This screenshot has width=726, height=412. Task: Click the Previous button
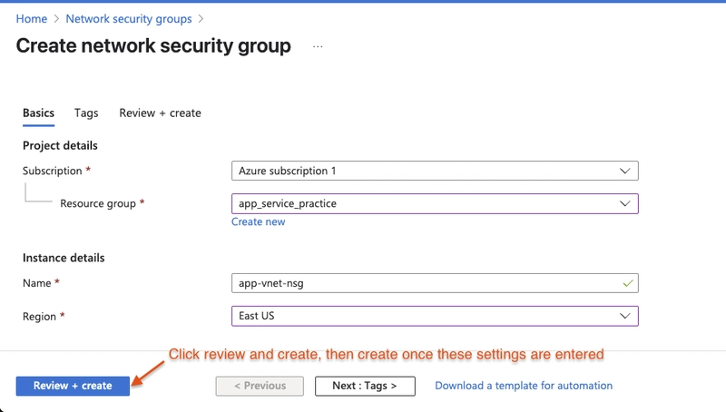pyautogui.click(x=260, y=386)
